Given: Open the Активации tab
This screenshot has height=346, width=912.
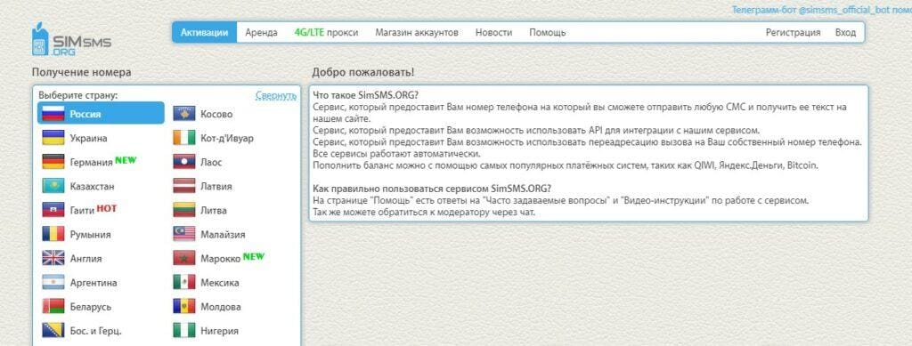Looking at the screenshot, I should 204,33.
